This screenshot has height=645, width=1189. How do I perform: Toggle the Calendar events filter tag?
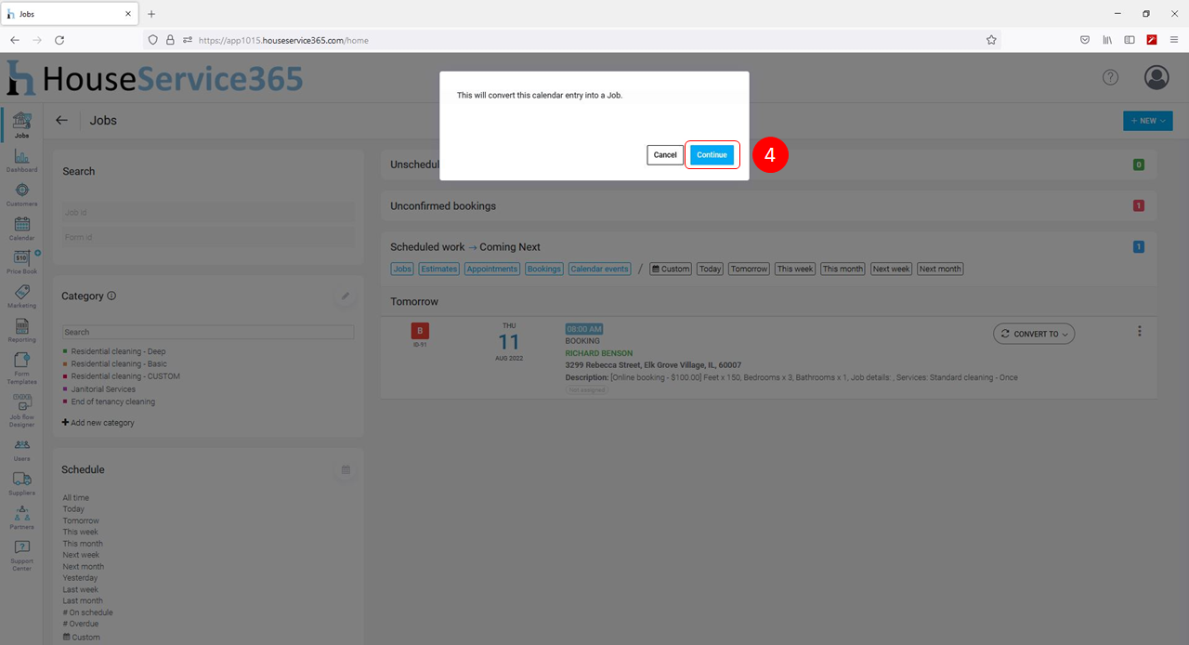(x=599, y=269)
